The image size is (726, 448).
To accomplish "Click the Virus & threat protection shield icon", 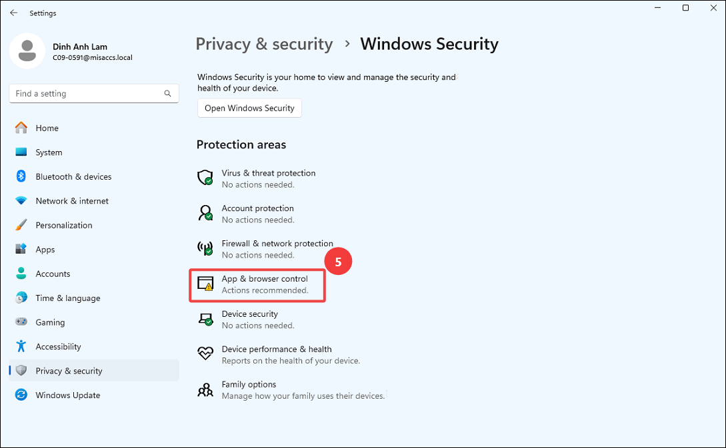I will coord(205,178).
